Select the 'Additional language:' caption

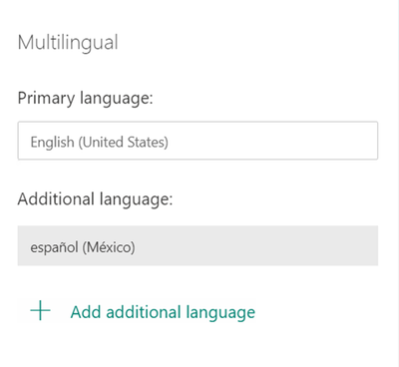click(95, 199)
